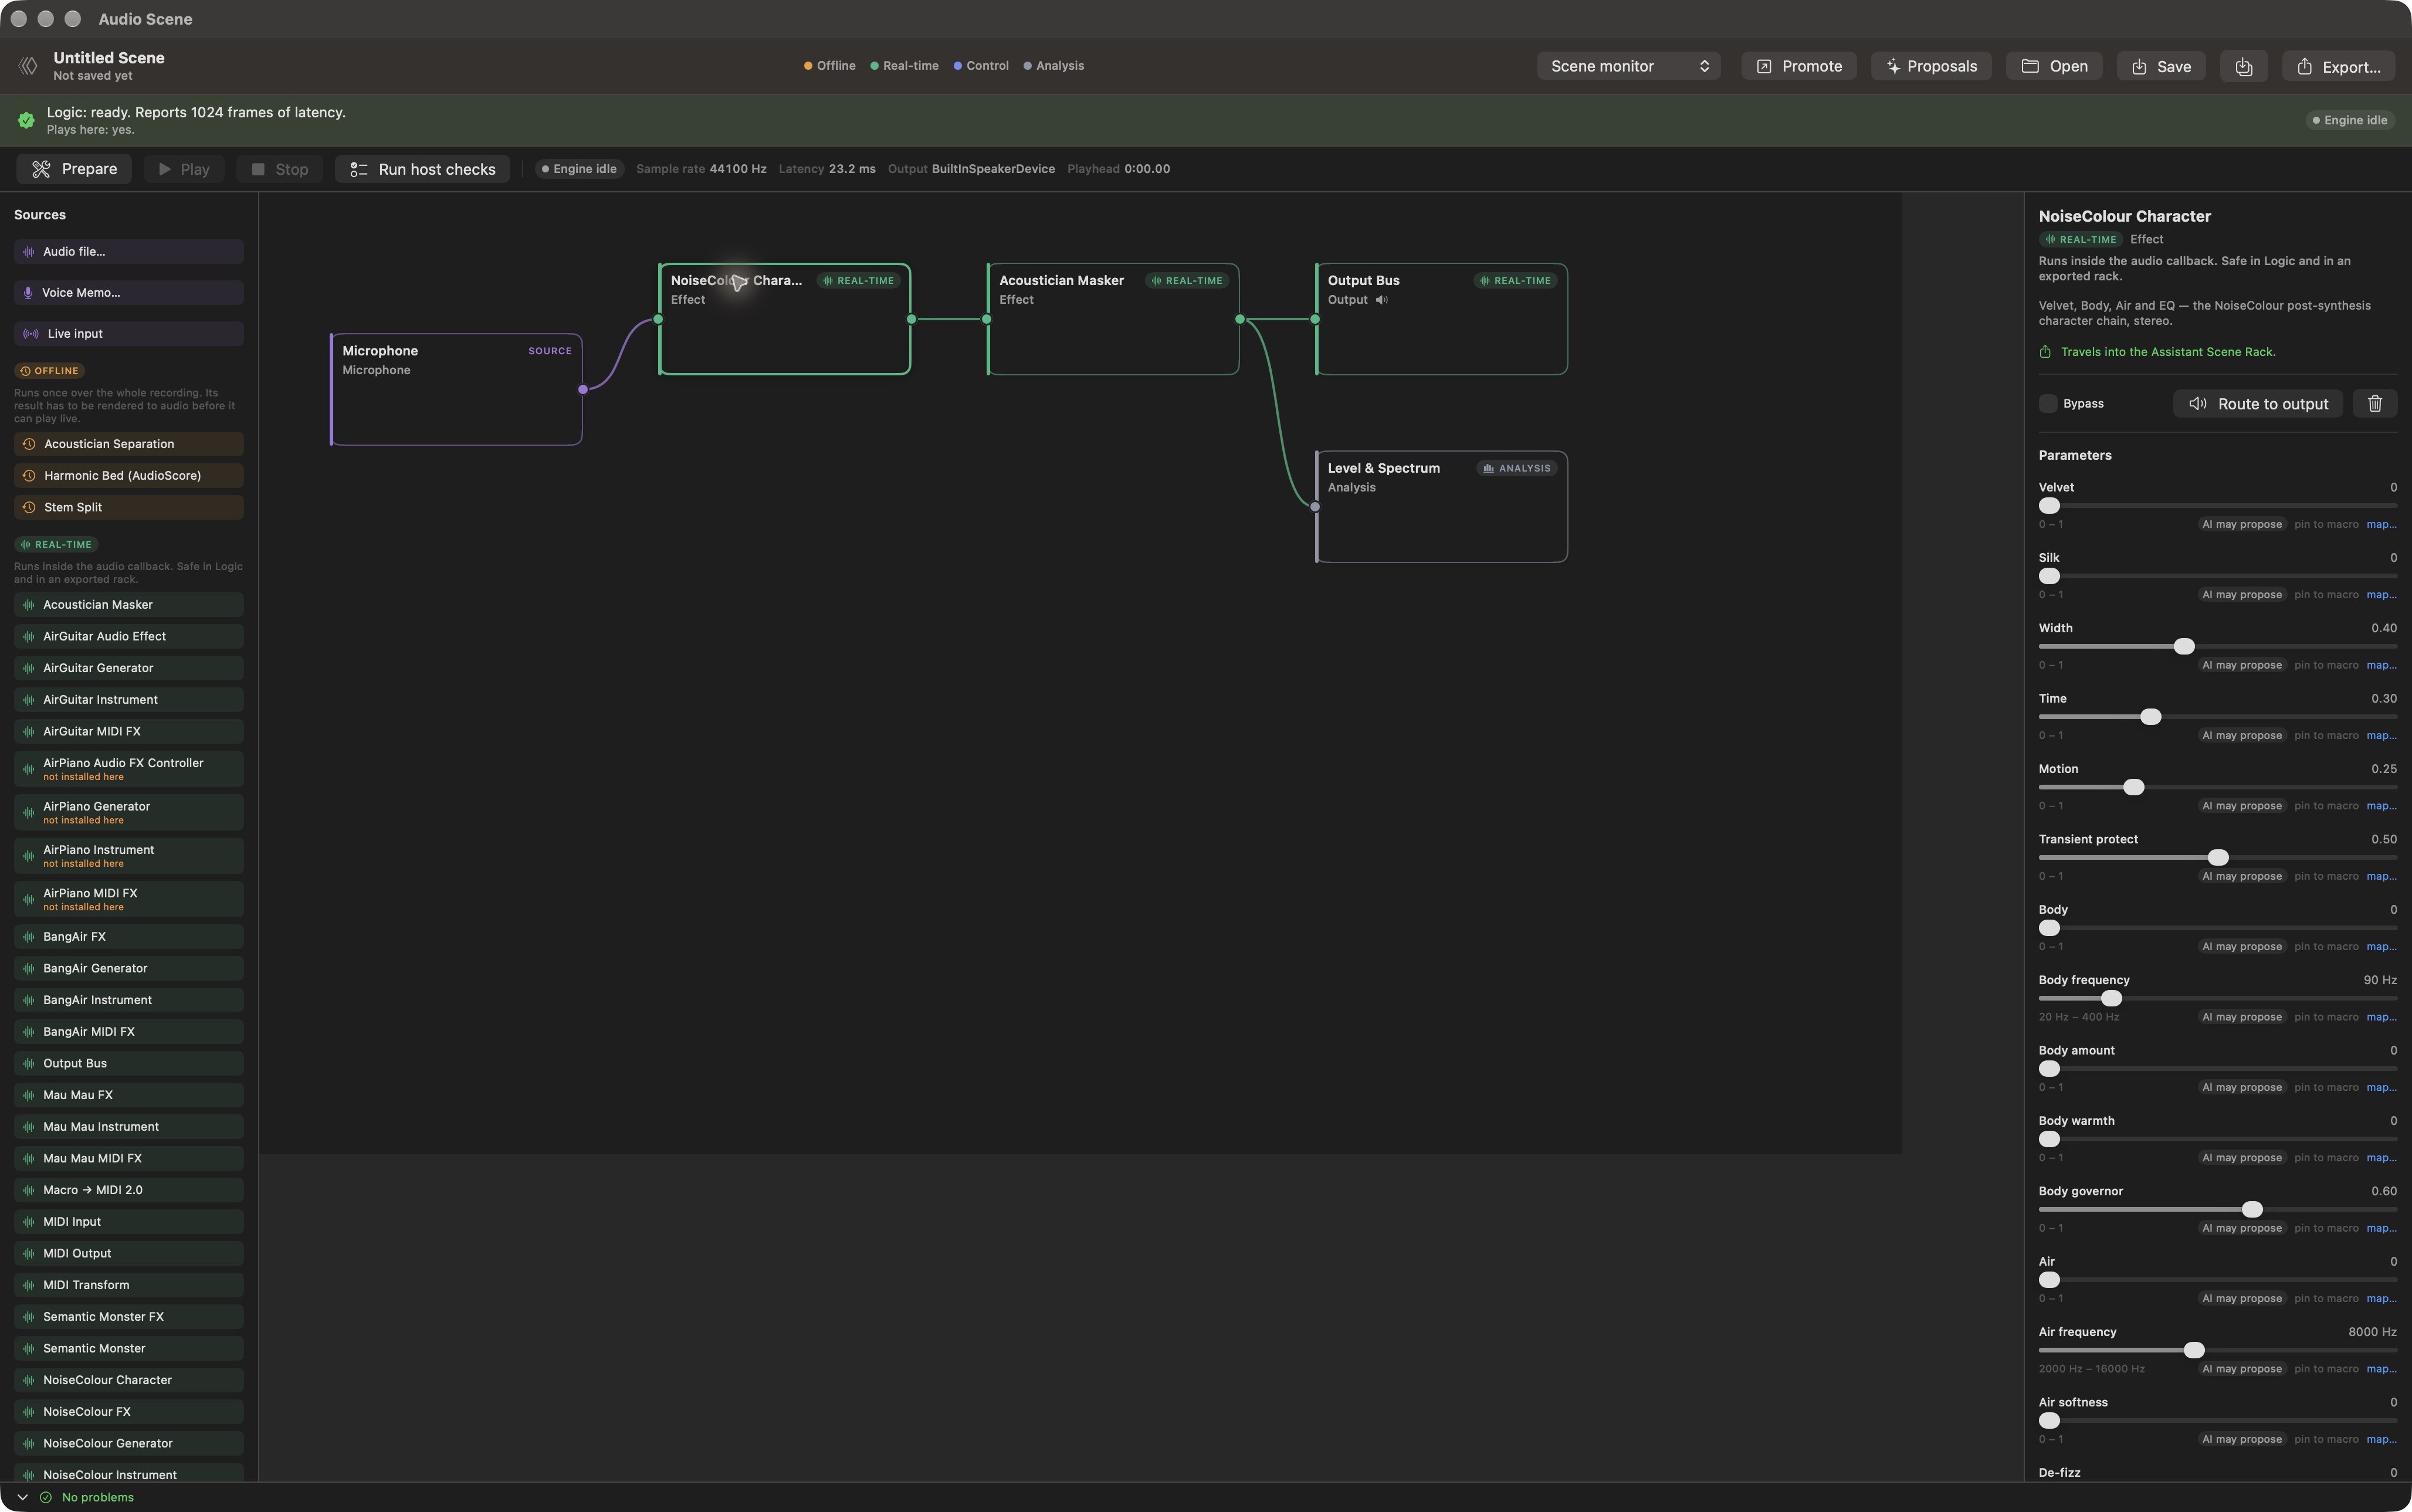Click the Prepare button

(74, 169)
